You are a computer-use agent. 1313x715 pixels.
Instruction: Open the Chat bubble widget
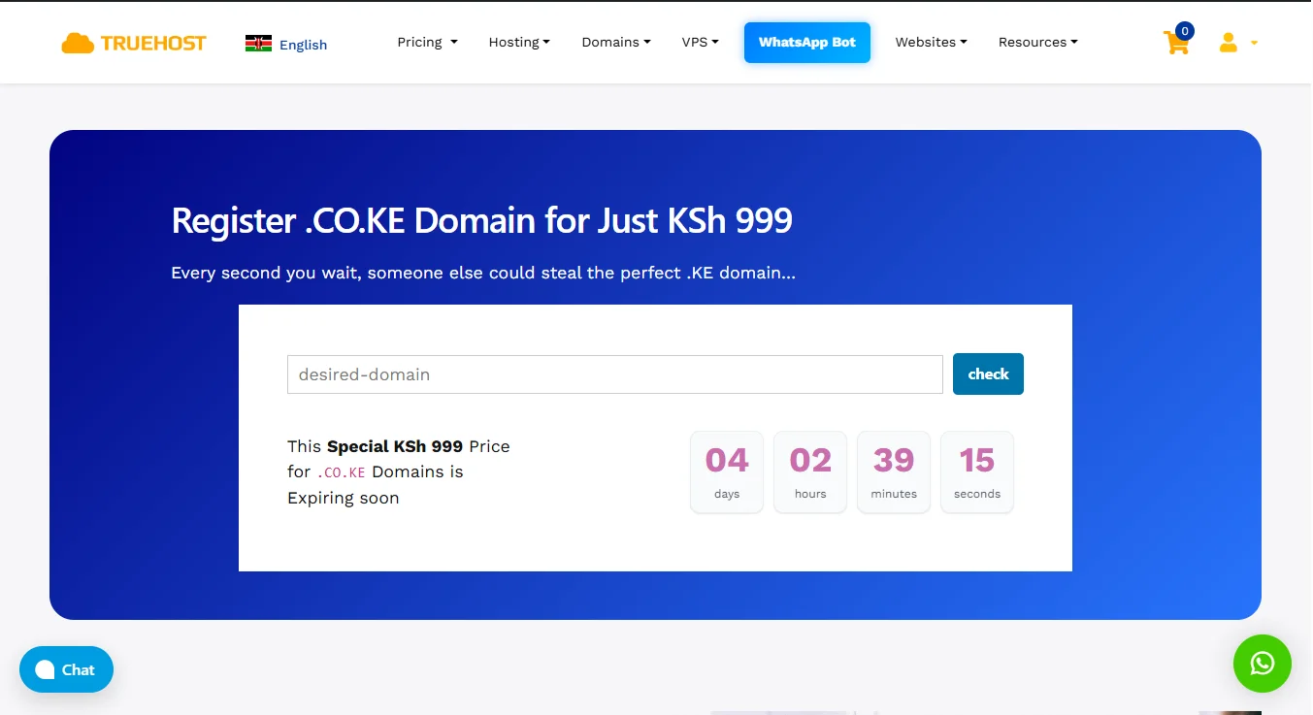pos(66,669)
